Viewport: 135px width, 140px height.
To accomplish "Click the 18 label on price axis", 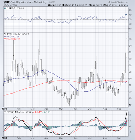I will point(130,98).
